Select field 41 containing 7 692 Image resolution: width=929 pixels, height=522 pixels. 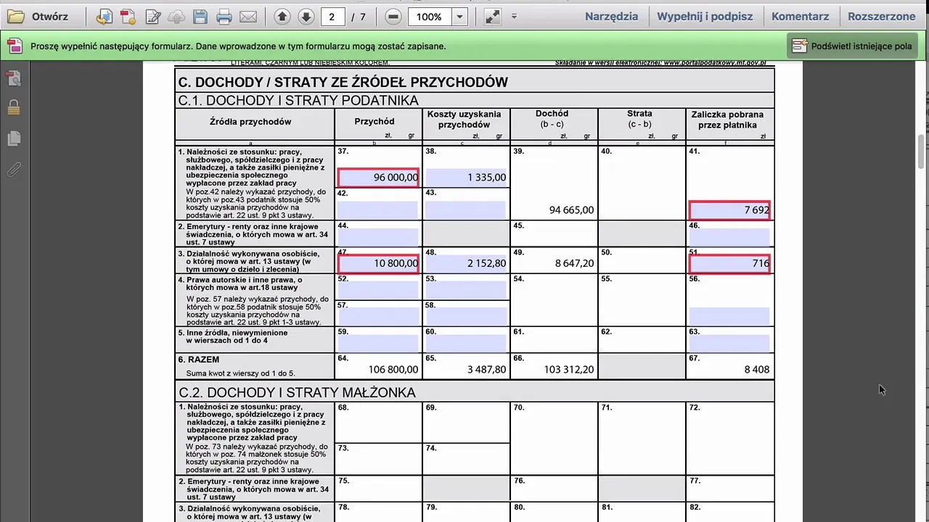(729, 210)
